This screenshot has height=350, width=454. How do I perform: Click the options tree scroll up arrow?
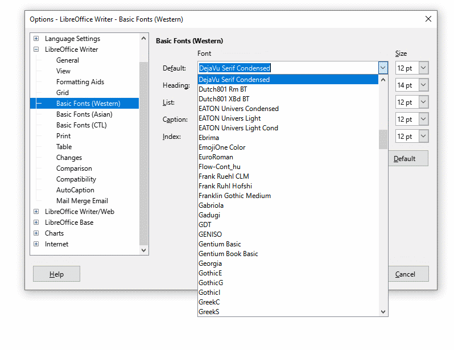click(x=143, y=38)
